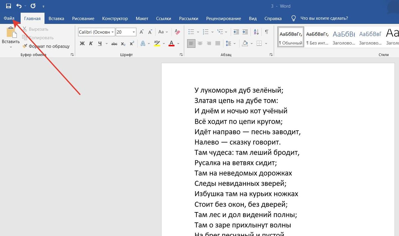Click Вырезать (cut) button
This screenshot has height=236, width=399.
36,29
